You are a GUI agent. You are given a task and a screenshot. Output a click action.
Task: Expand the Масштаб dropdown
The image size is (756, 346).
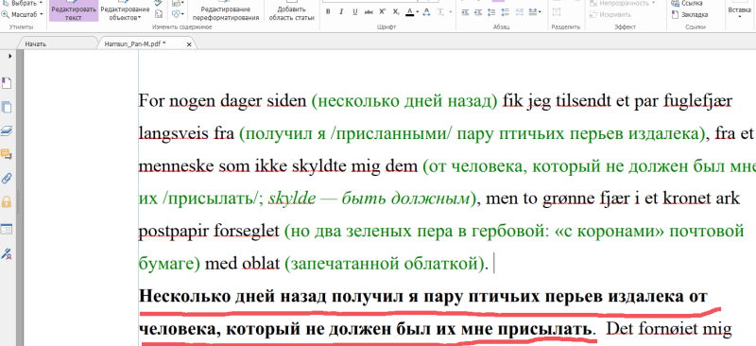tap(23, 14)
